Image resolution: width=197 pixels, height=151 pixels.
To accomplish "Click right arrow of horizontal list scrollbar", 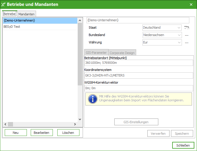I will point(75,124).
